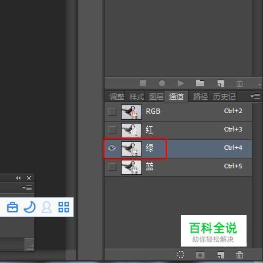263x263 pixels.
Task: Switch to the 调整 tab
Action: tap(117, 97)
